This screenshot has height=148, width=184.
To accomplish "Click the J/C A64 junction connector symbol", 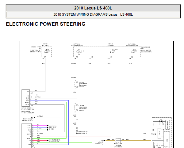I will [77, 108].
